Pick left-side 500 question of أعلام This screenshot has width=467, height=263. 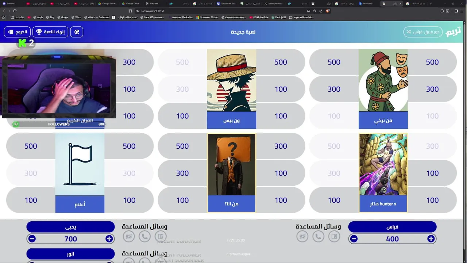click(31, 146)
